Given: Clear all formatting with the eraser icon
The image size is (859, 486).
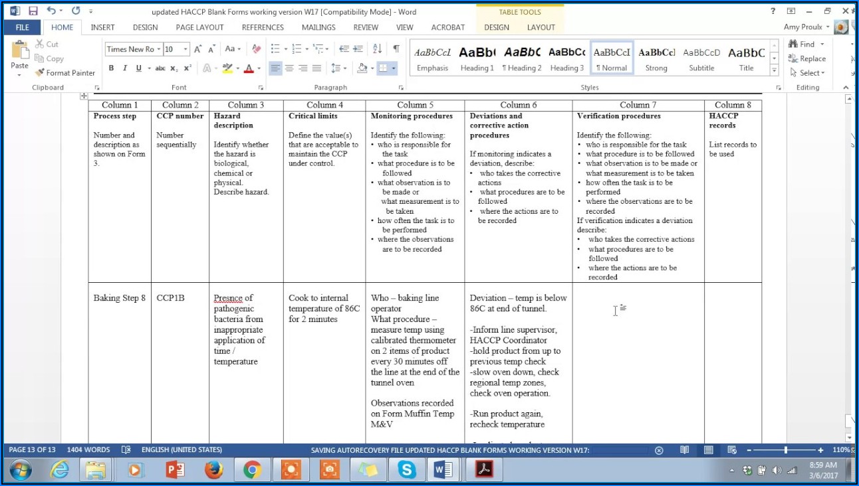Looking at the screenshot, I should click(256, 49).
